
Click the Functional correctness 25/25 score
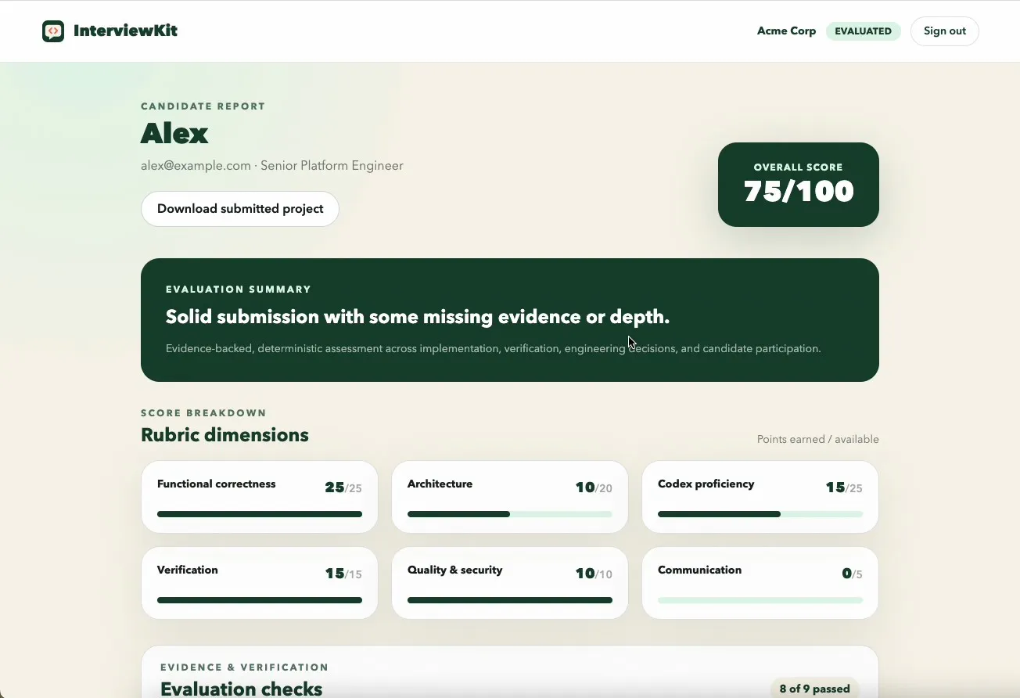pyautogui.click(x=343, y=488)
